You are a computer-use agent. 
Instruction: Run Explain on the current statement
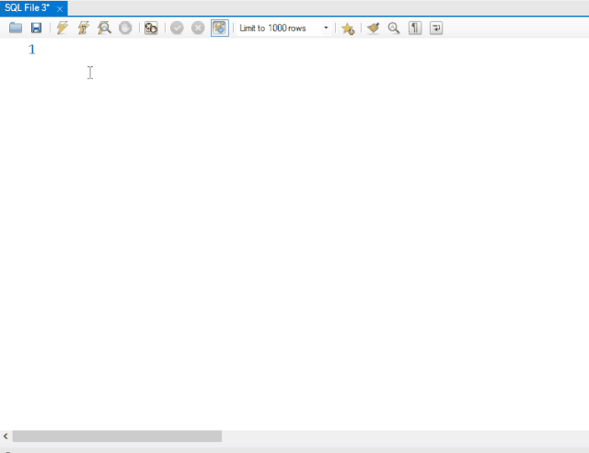104,29
